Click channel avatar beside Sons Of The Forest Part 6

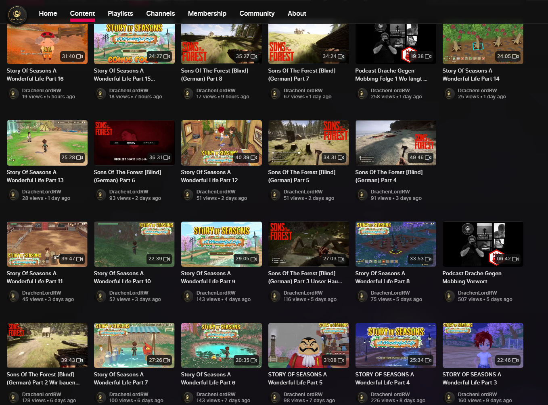[101, 195]
